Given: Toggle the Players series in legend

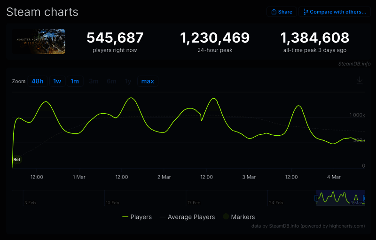Looking at the screenshot, I should coord(137,217).
